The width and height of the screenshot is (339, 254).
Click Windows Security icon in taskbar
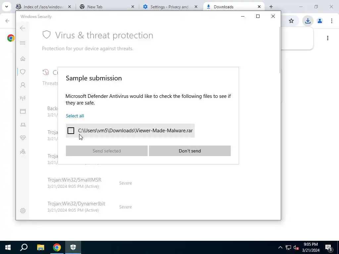[73, 247]
